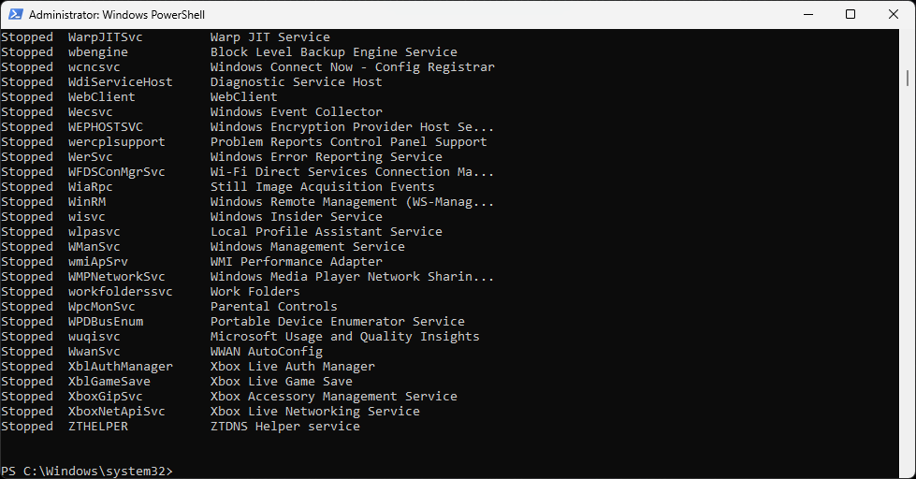
Task: Click the "Parental Controls" display name
Action: click(273, 307)
